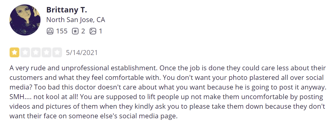Screen dimensions: 328x124
Task: Click the filled yellow first rating star
Action: tap(14, 52)
